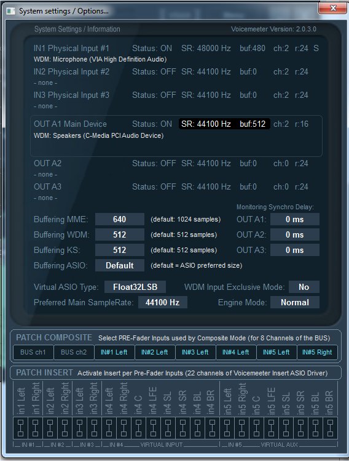Open the Buffering MME 640 value selector

[119, 219]
